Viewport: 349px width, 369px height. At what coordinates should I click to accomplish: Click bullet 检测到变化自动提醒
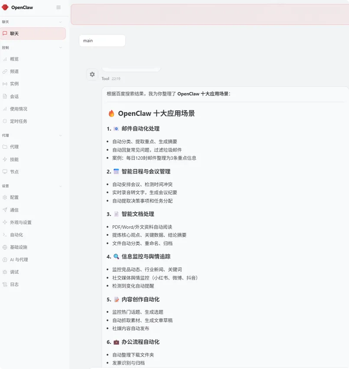133,286
